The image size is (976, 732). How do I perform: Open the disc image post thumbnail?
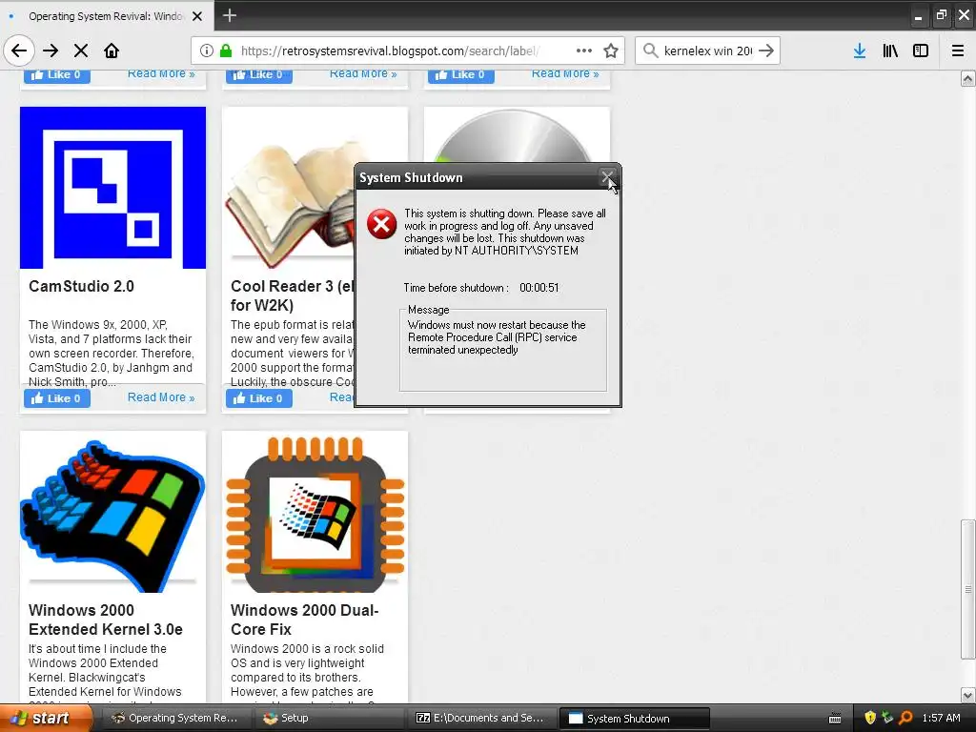[517, 135]
